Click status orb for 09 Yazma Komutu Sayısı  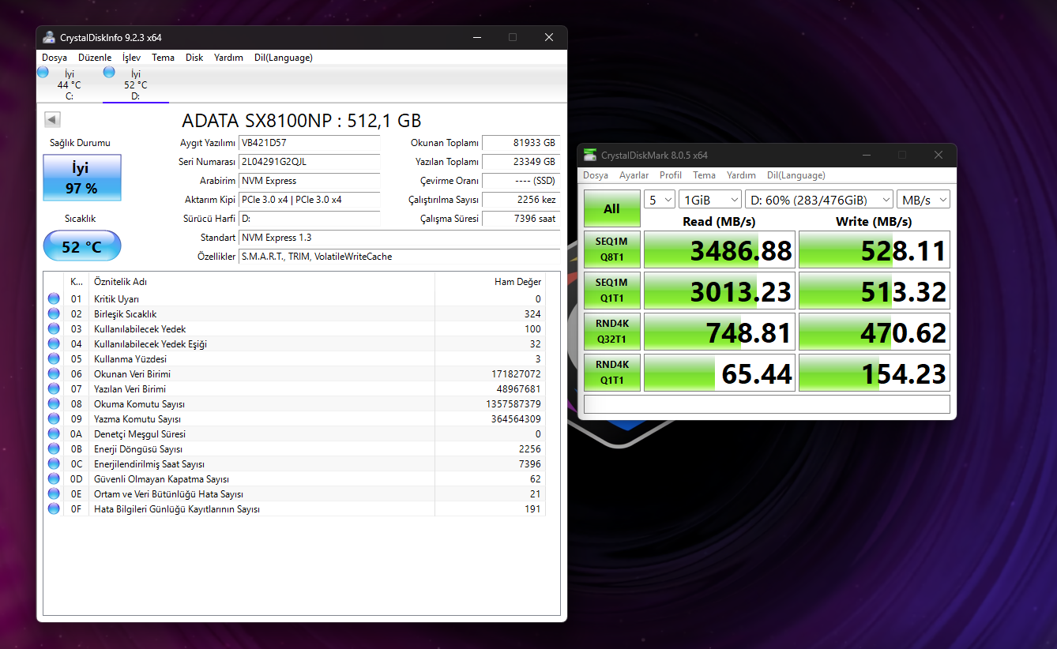click(54, 419)
